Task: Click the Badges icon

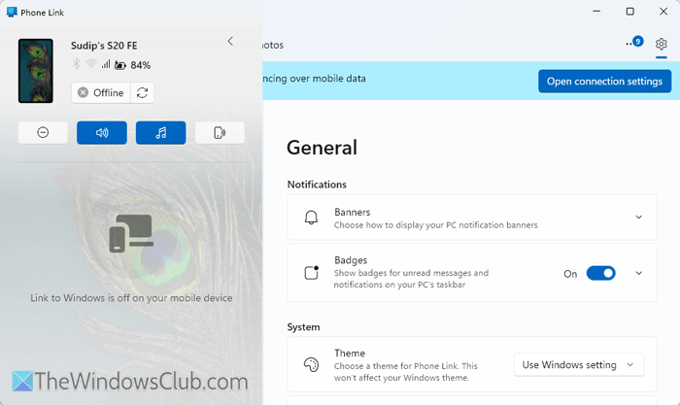Action: coord(312,273)
